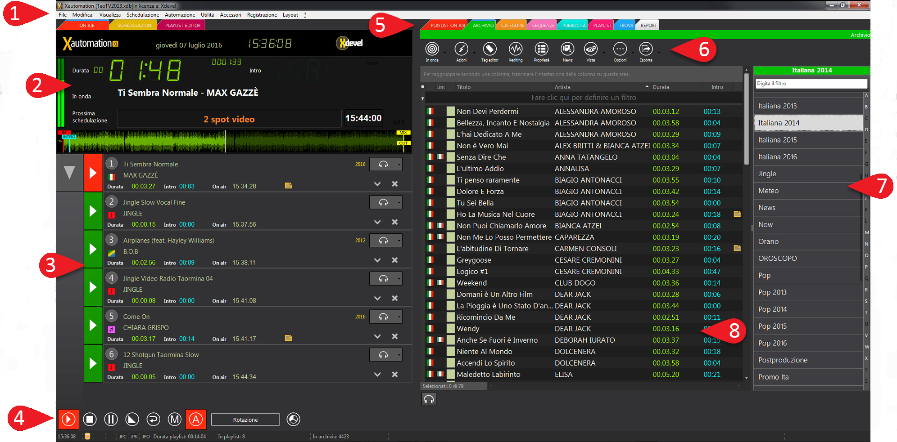Open the Automazione menu
Image resolution: width=897 pixels, height=442 pixels.
180,15
